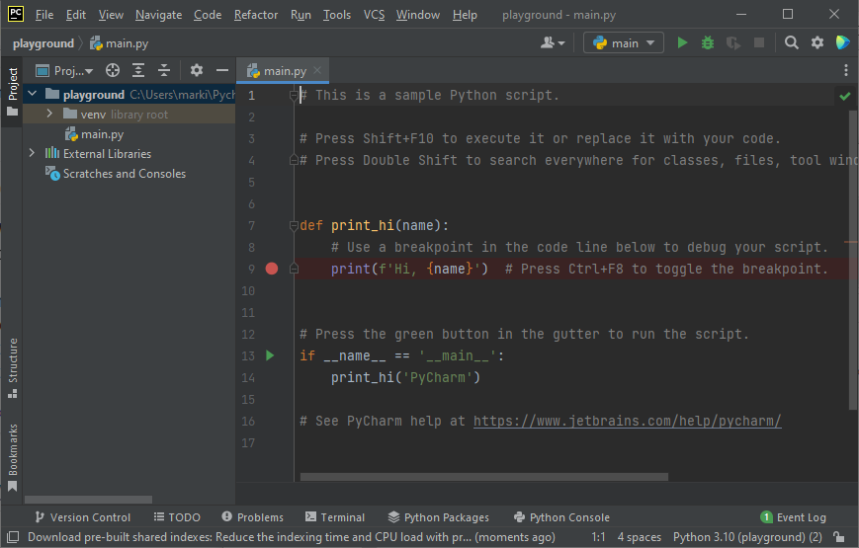The width and height of the screenshot is (859, 548).
Task: Open the Refactor menu
Action: pyautogui.click(x=256, y=15)
